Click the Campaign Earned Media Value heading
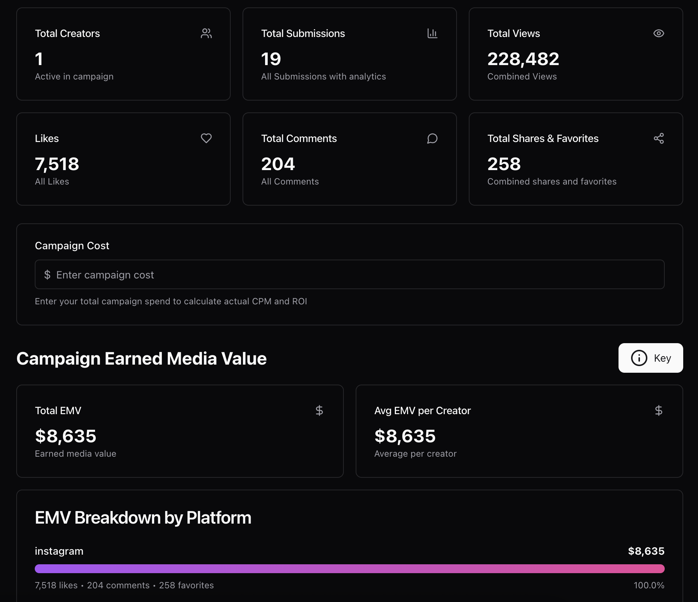This screenshot has height=602, width=698. [142, 359]
